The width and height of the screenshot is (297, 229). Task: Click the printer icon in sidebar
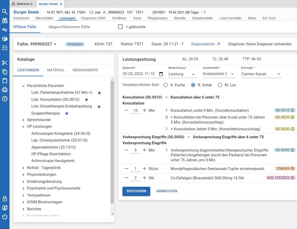(5, 90)
